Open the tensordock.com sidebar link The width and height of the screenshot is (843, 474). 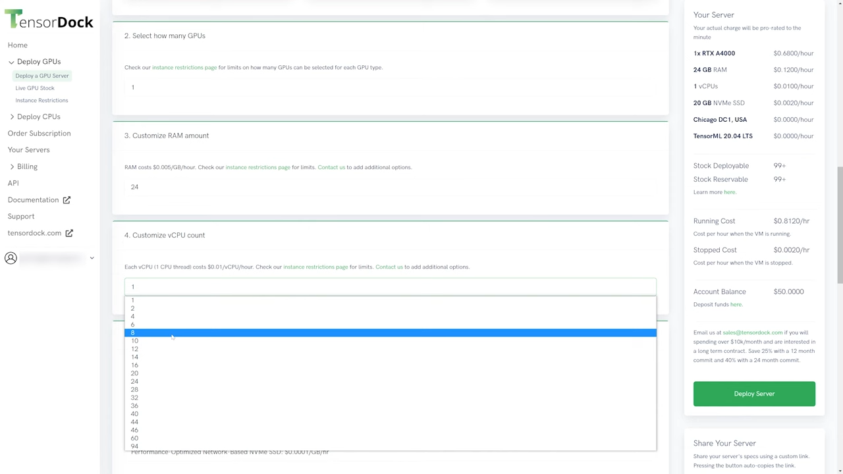[34, 233]
